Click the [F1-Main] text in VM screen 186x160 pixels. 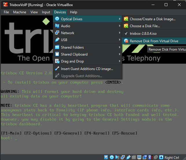tap(11, 133)
